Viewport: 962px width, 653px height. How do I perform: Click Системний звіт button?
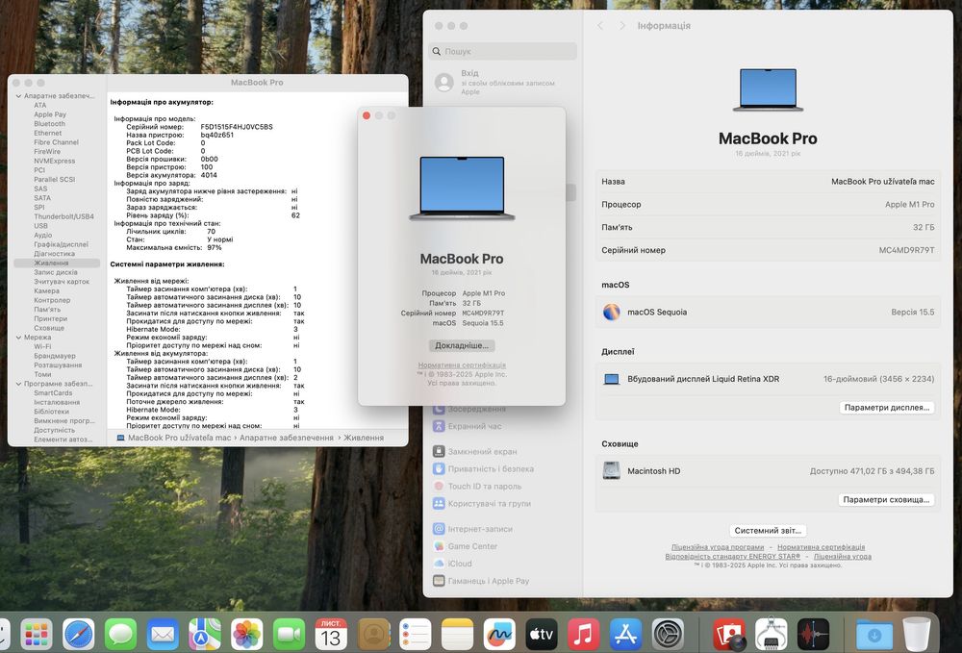[768, 530]
